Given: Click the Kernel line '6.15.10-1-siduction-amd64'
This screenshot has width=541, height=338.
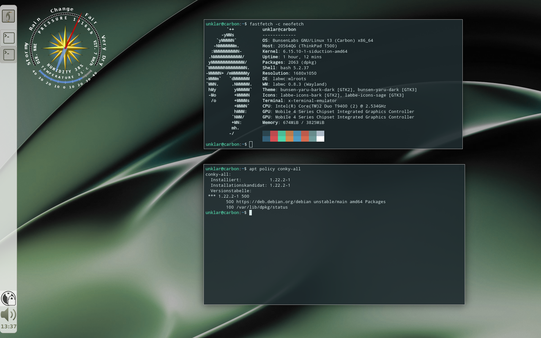Looking at the screenshot, I should coord(305,52).
